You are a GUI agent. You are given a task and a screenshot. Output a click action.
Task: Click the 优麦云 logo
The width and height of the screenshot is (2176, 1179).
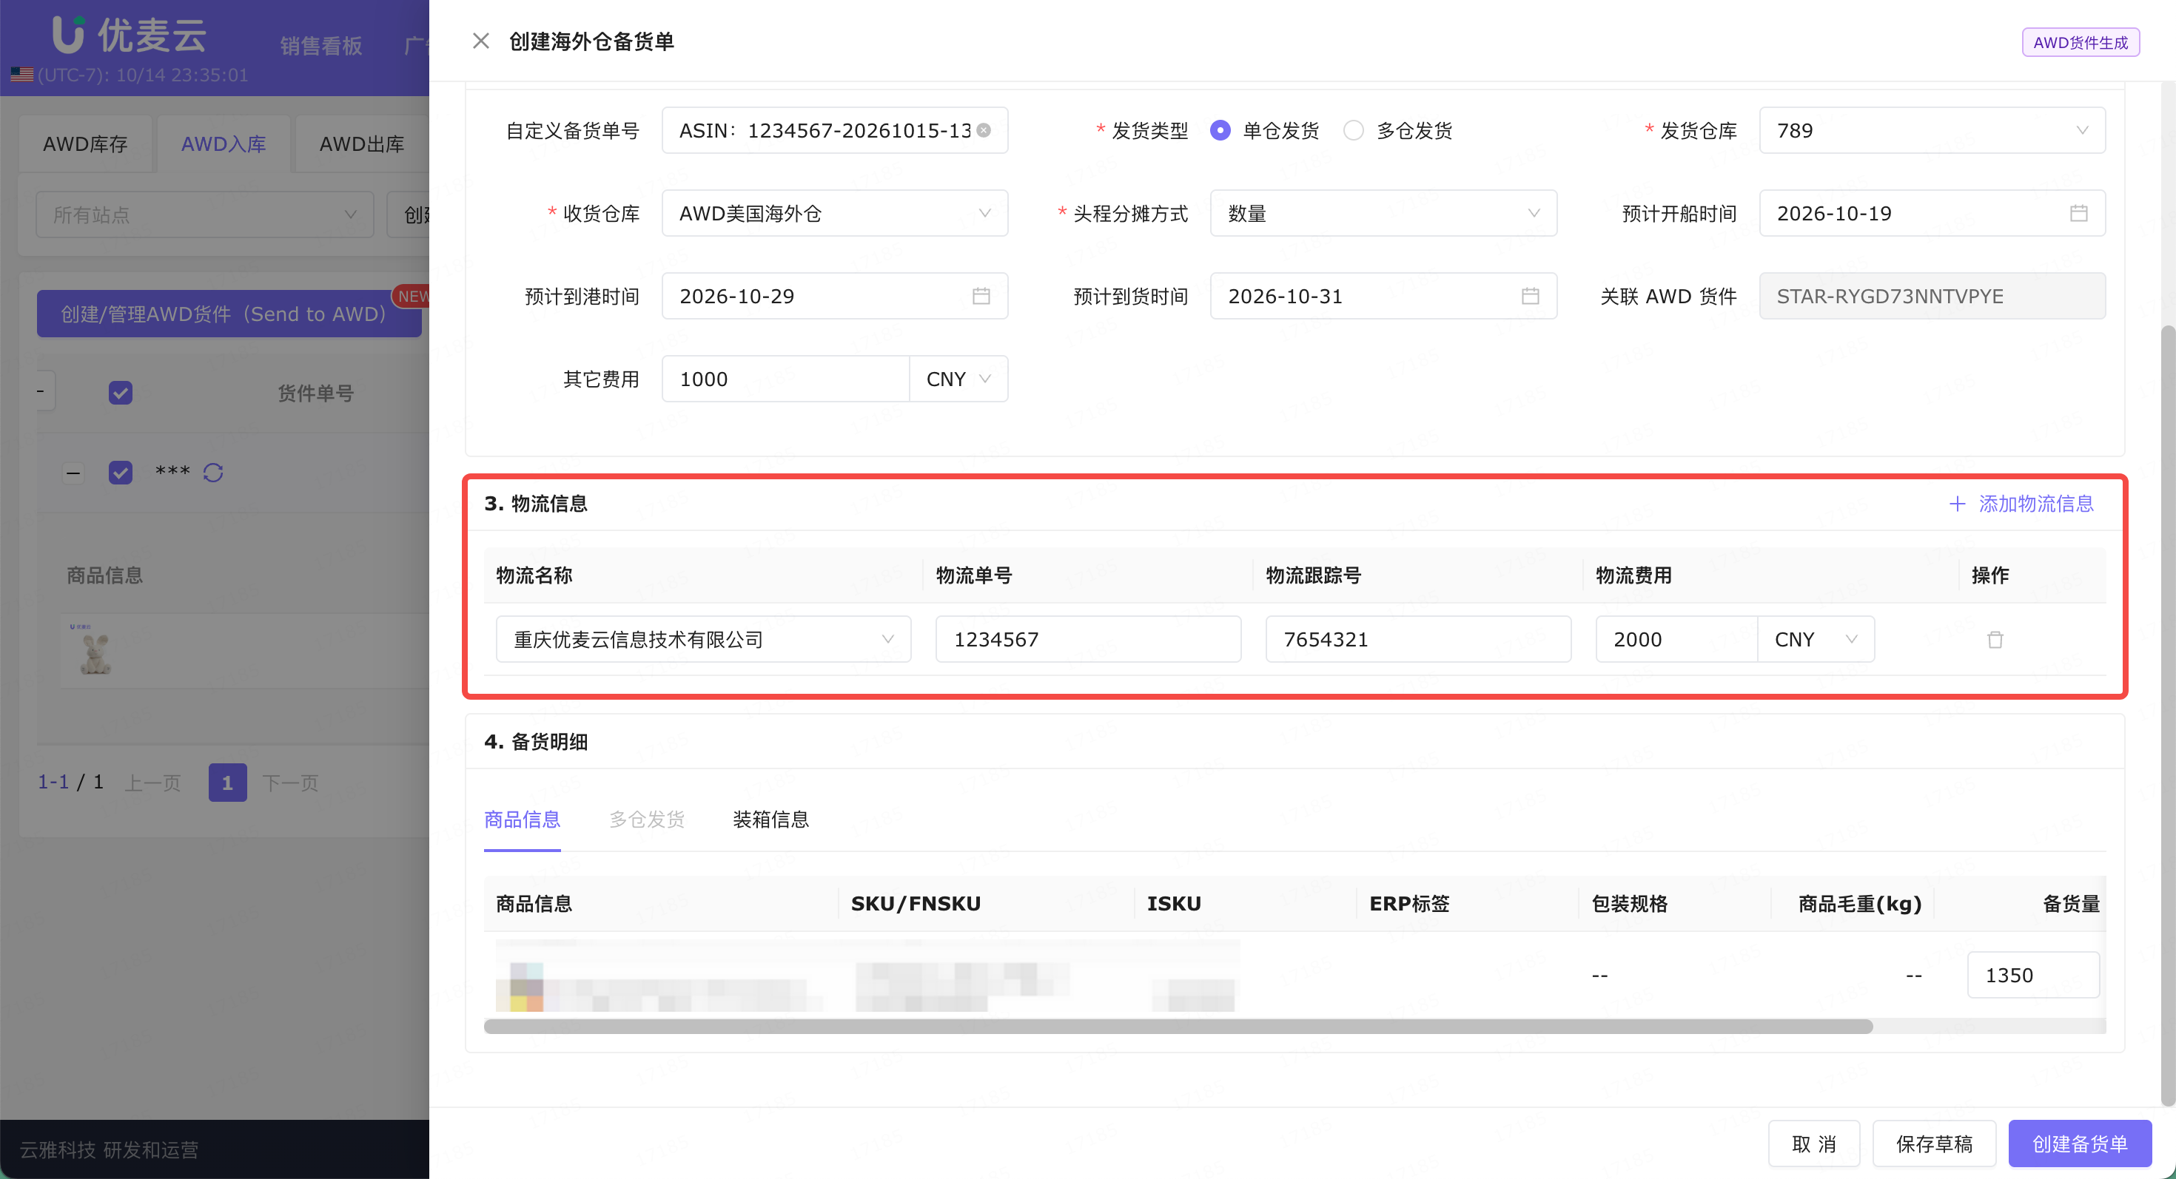pos(130,34)
